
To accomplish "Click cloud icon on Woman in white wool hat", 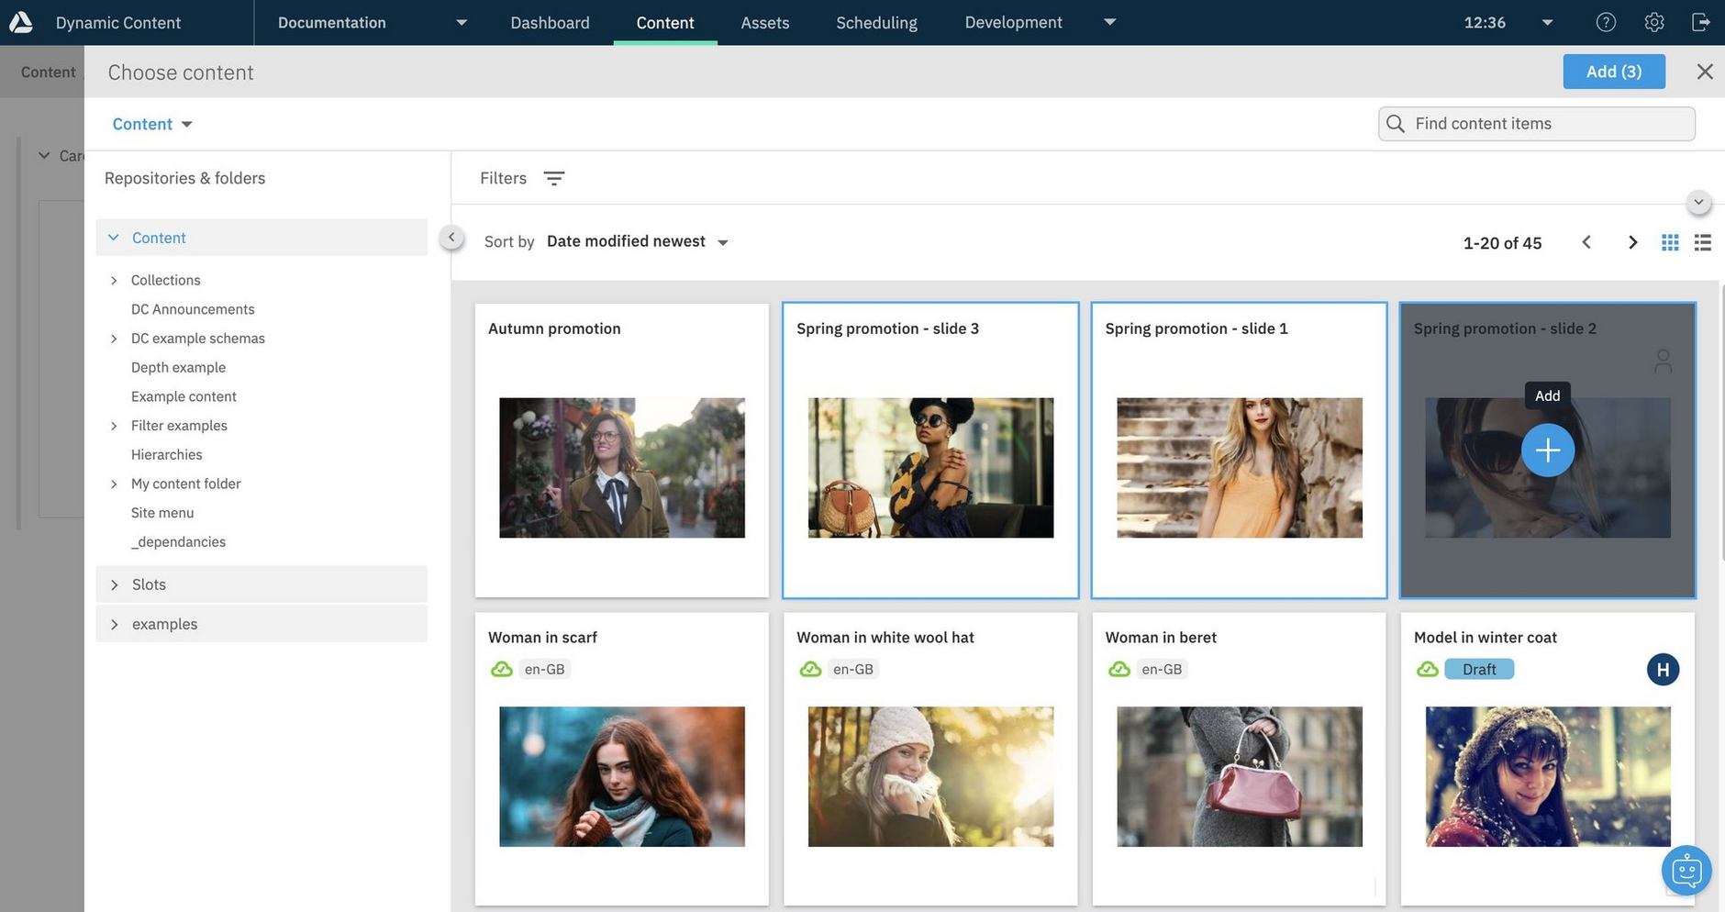I will (810, 670).
